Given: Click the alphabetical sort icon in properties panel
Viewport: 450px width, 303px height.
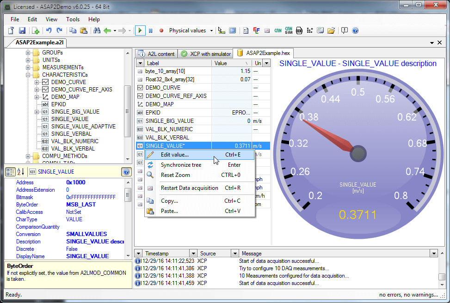Looking at the screenshot, I should (21, 172).
